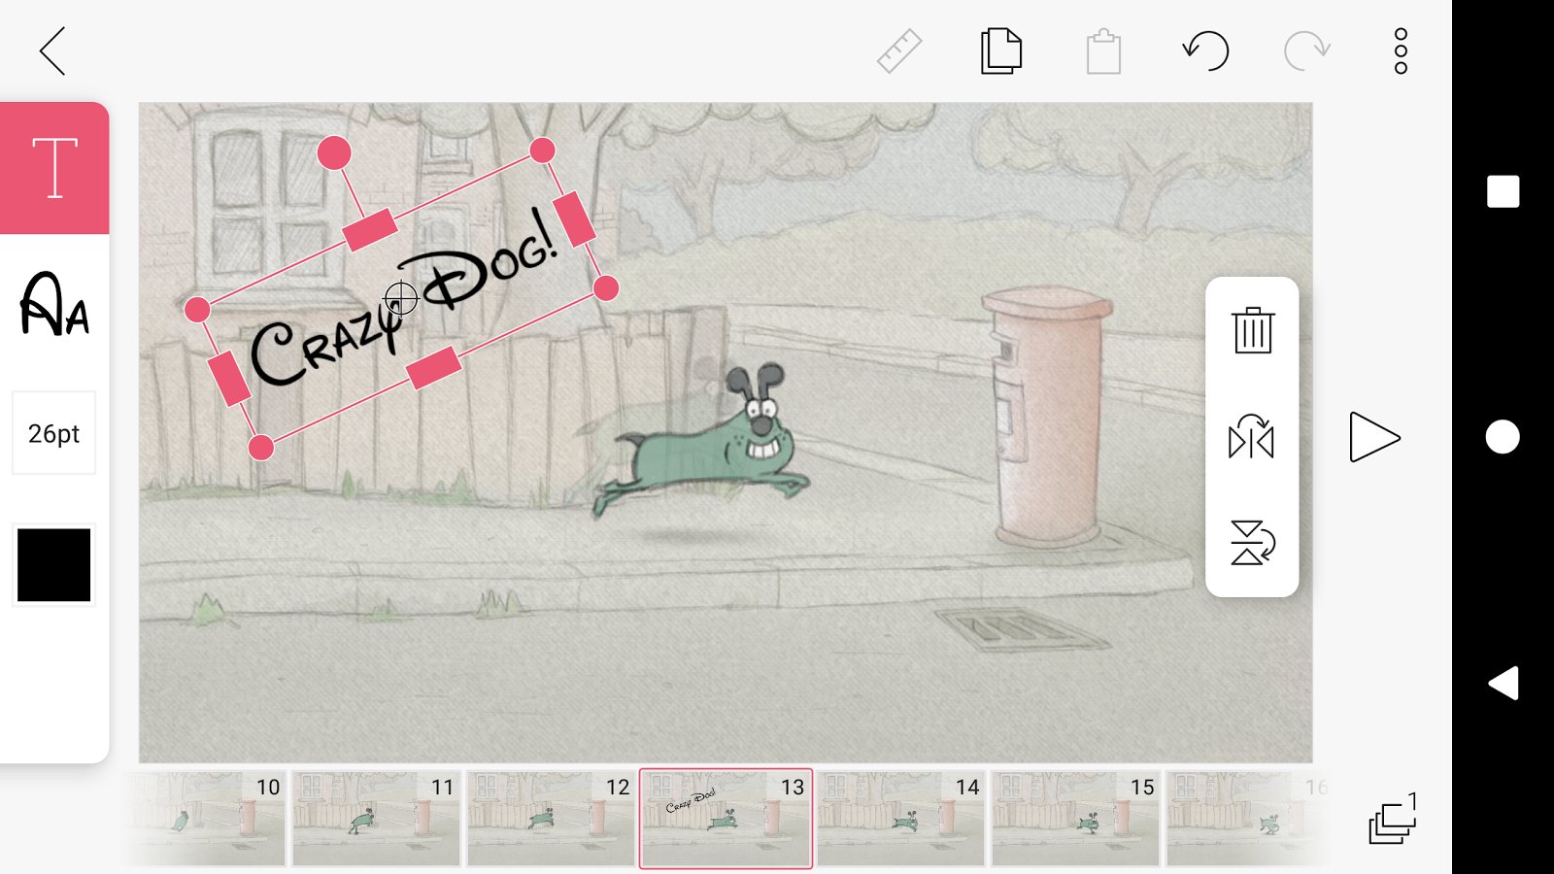This screenshot has width=1554, height=874.
Task: Click the bottom corner handle of text box
Action: [261, 447]
